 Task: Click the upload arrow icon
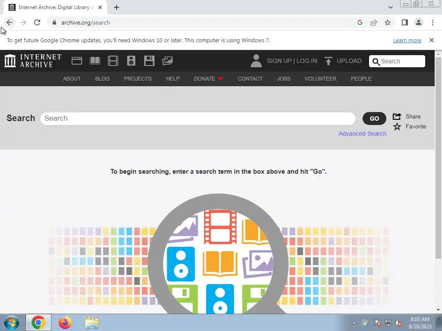point(328,61)
